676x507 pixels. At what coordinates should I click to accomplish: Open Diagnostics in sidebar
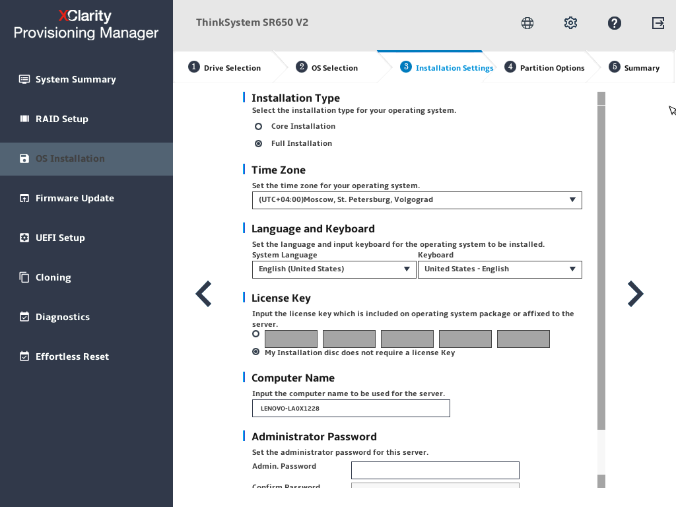point(63,317)
